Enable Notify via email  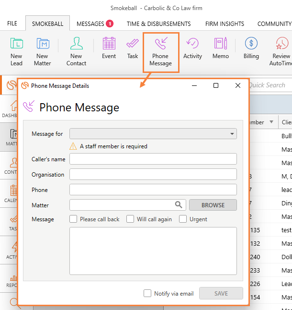point(147,293)
